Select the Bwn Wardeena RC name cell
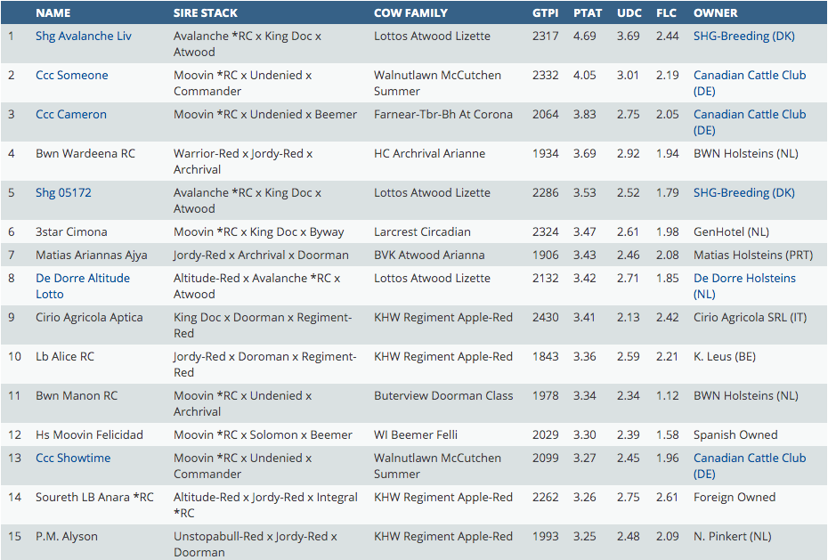Image resolution: width=828 pixels, height=560 pixels. [x=85, y=154]
